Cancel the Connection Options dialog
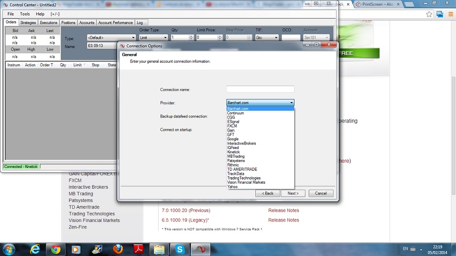Image resolution: width=456 pixels, height=256 pixels. pos(321,194)
